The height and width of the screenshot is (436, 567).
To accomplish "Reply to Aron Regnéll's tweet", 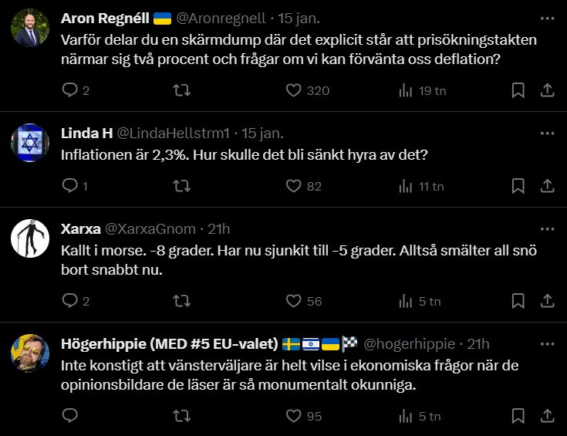I will [70, 90].
